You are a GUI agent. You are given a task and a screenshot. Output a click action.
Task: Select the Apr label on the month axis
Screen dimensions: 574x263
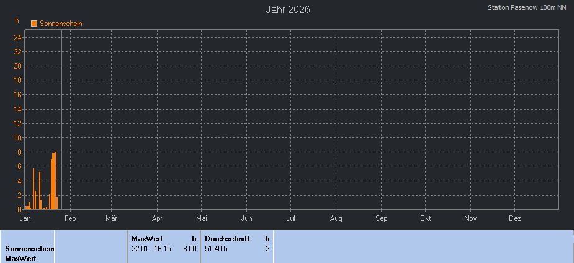pyautogui.click(x=157, y=218)
